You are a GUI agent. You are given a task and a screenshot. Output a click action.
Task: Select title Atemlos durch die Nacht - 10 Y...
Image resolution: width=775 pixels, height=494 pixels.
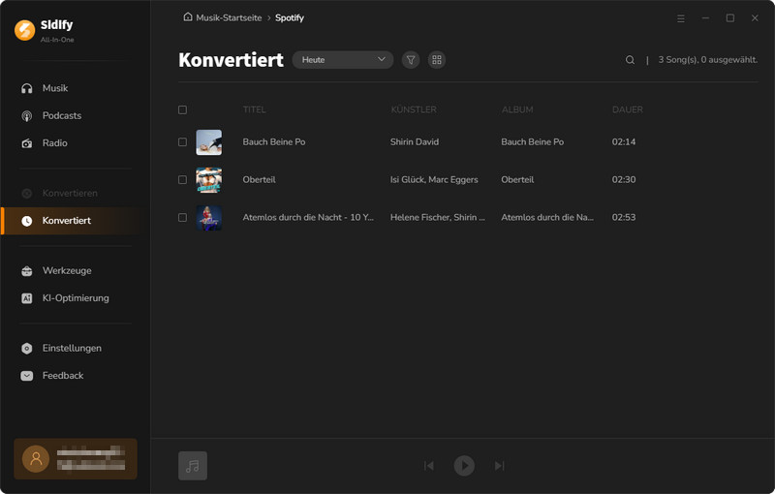[308, 217]
